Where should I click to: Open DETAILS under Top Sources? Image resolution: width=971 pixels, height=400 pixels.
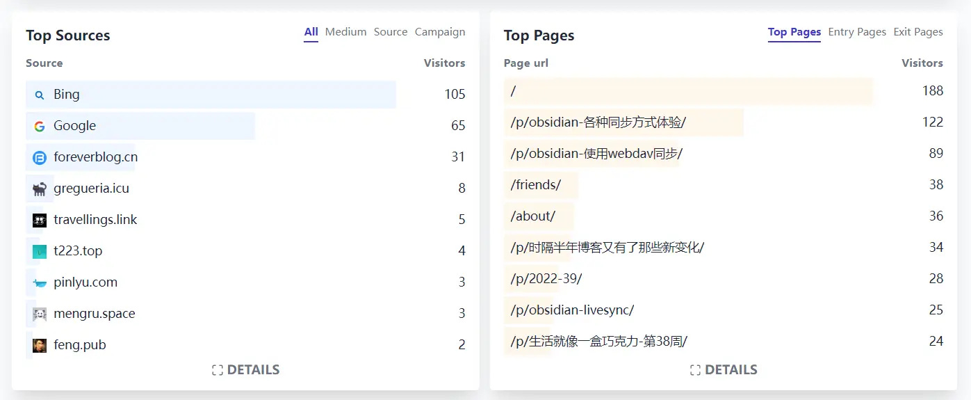pyautogui.click(x=253, y=370)
